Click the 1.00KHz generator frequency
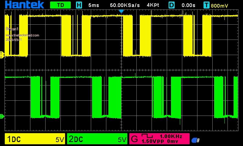The image size is (243, 146). (x=171, y=136)
